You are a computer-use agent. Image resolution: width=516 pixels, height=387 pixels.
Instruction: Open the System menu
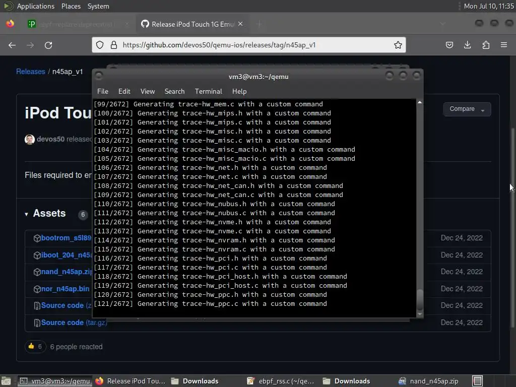coord(98,6)
